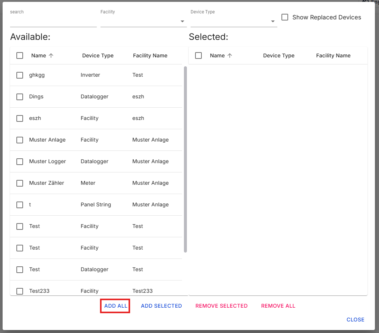Toggle select-all checkbox in Available header
Screen dimensions: 379x333
click(20, 55)
